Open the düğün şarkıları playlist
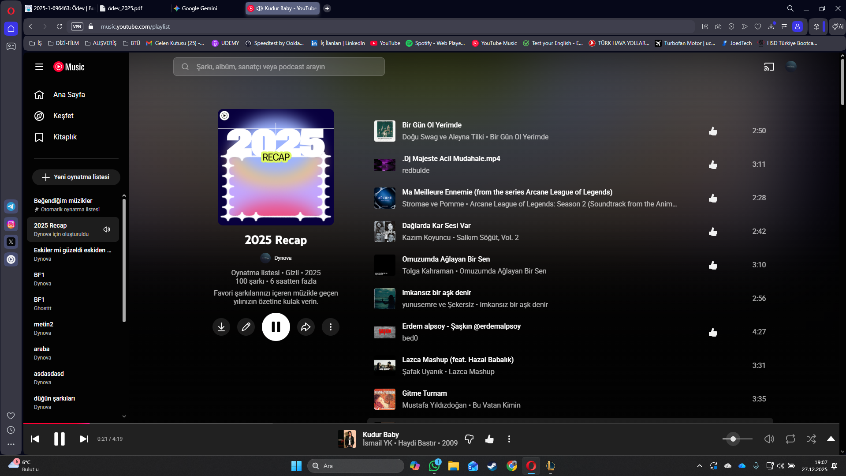Viewport: 846px width, 476px height. click(73, 402)
